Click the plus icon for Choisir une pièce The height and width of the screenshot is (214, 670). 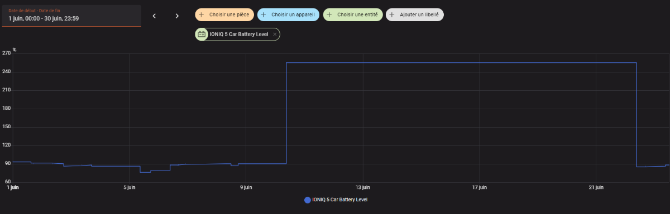point(202,14)
